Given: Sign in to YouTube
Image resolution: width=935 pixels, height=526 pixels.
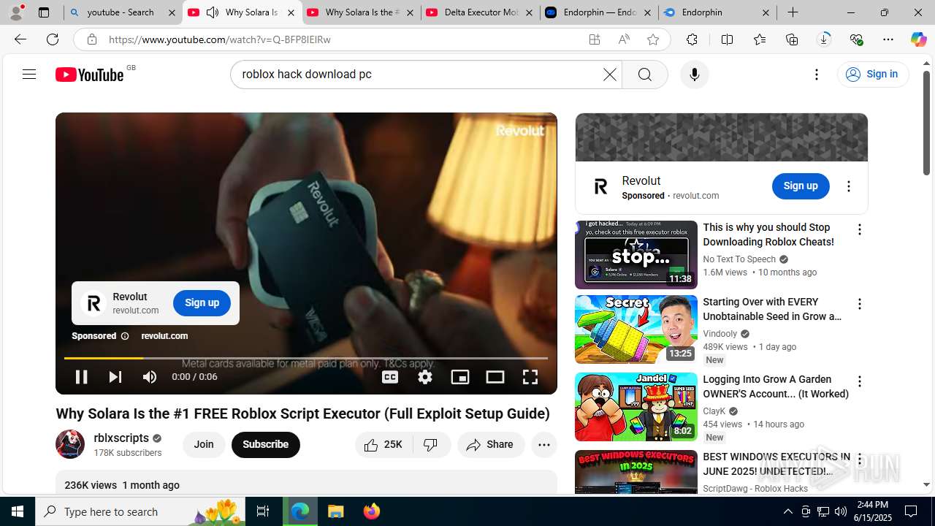Looking at the screenshot, I should point(873,74).
